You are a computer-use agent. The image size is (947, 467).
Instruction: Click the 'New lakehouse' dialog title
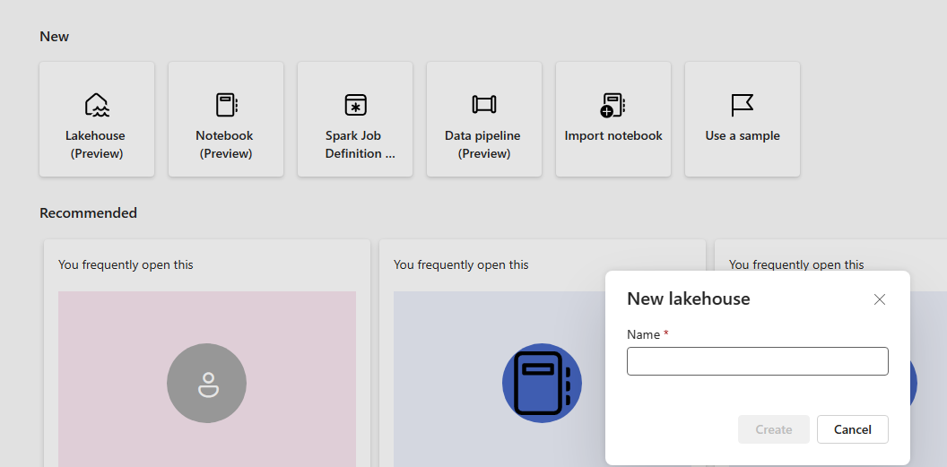pos(689,298)
